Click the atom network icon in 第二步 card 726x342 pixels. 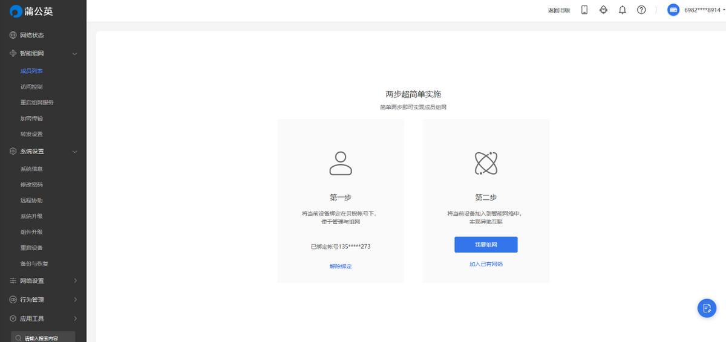click(486, 163)
